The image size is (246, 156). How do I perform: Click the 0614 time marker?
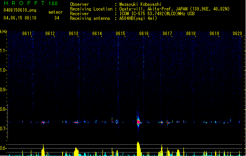click(x=97, y=34)
